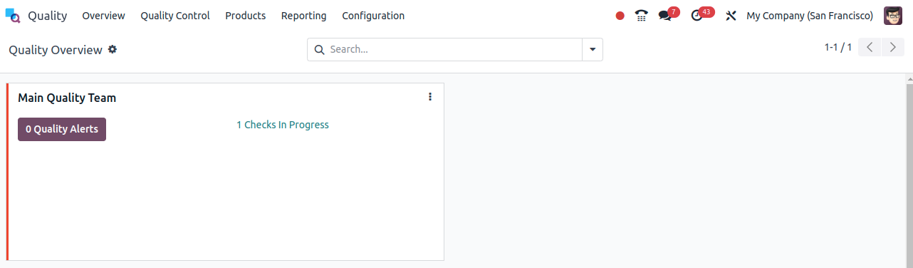
Task: Open Main Quality Team kebab options menu
Action: click(x=430, y=97)
